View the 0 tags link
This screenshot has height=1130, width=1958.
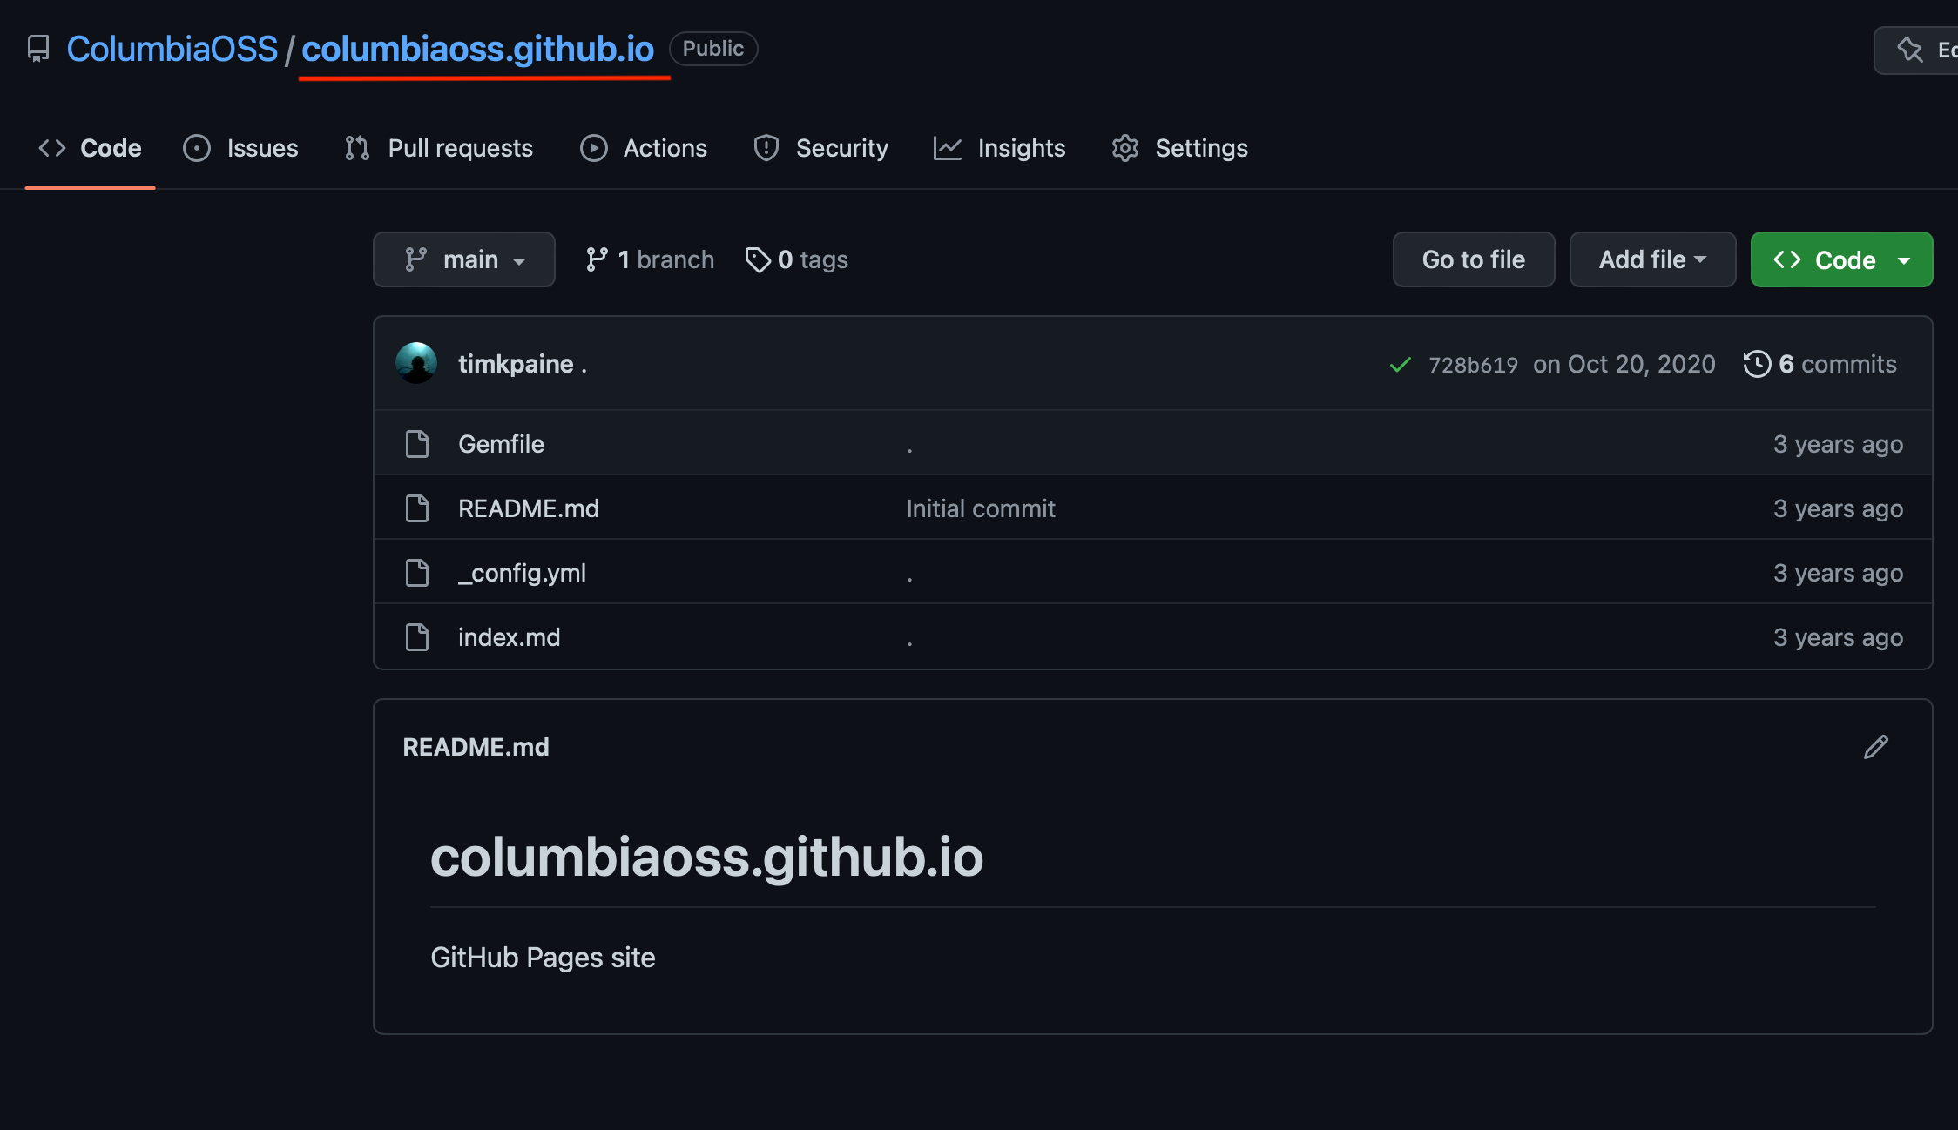pyautogui.click(x=797, y=259)
